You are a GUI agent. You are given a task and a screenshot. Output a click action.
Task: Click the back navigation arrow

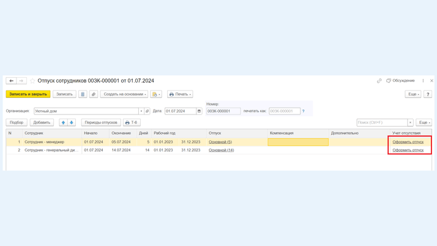[x=11, y=81]
